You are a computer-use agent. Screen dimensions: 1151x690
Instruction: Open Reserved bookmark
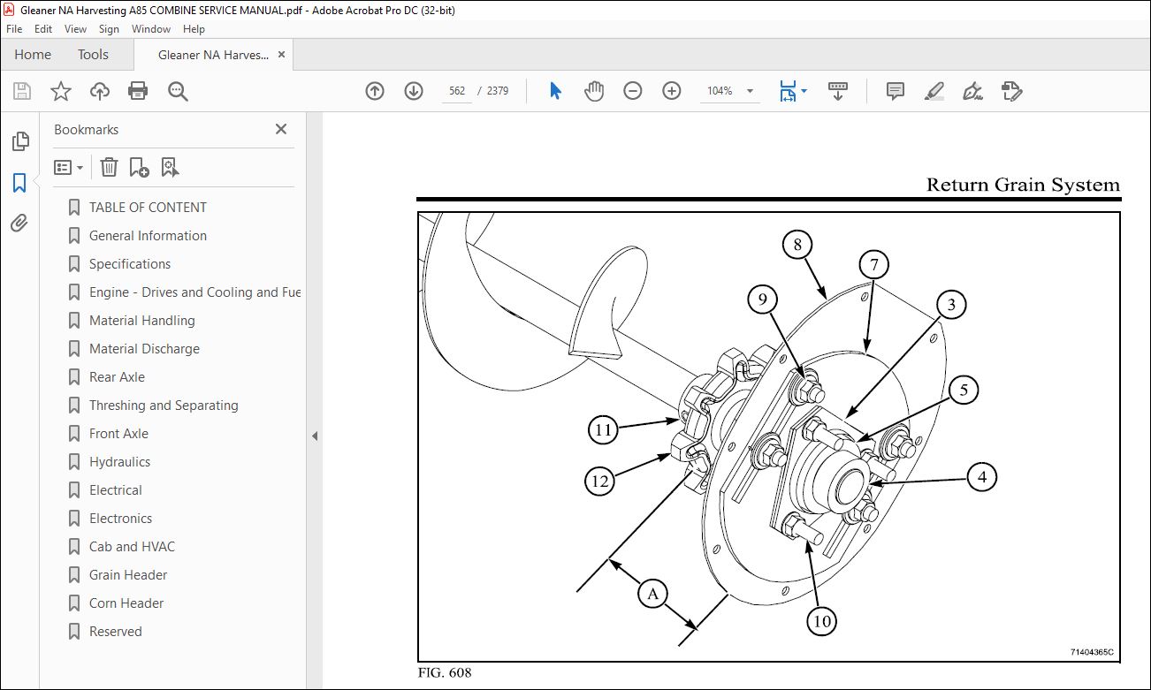(115, 632)
